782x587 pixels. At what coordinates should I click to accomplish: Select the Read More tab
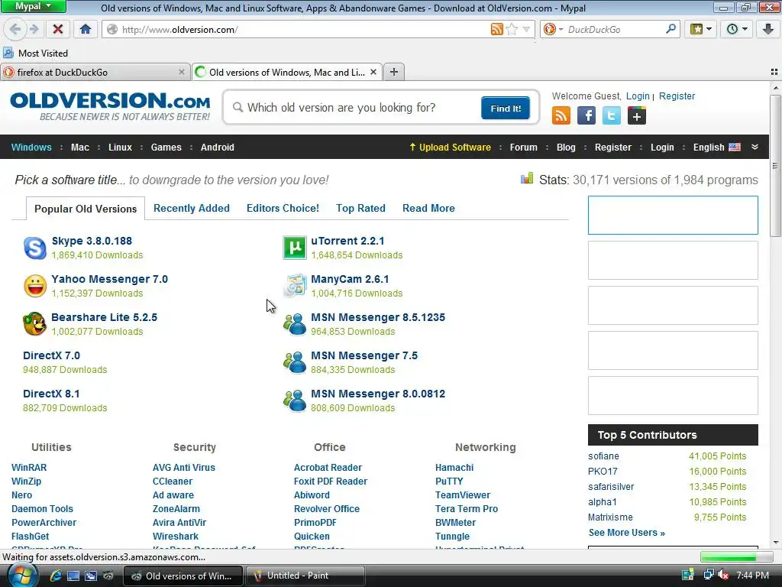point(428,208)
